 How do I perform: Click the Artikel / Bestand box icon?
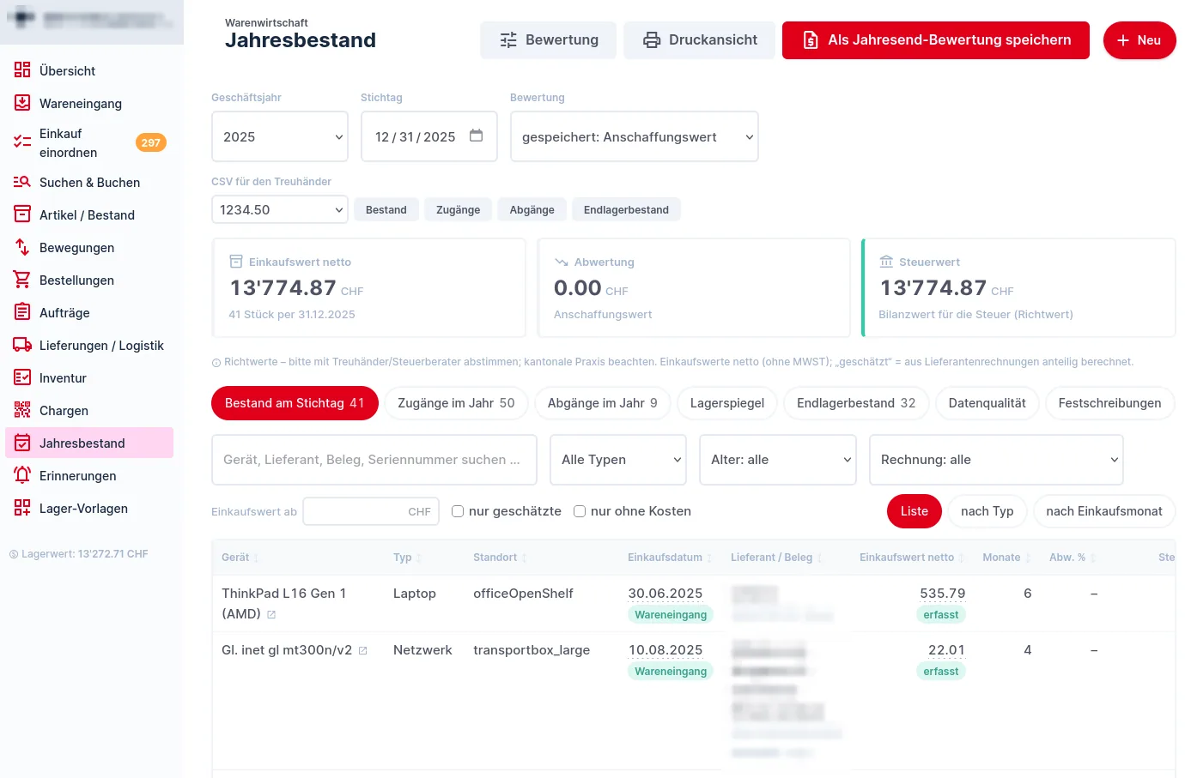(22, 214)
